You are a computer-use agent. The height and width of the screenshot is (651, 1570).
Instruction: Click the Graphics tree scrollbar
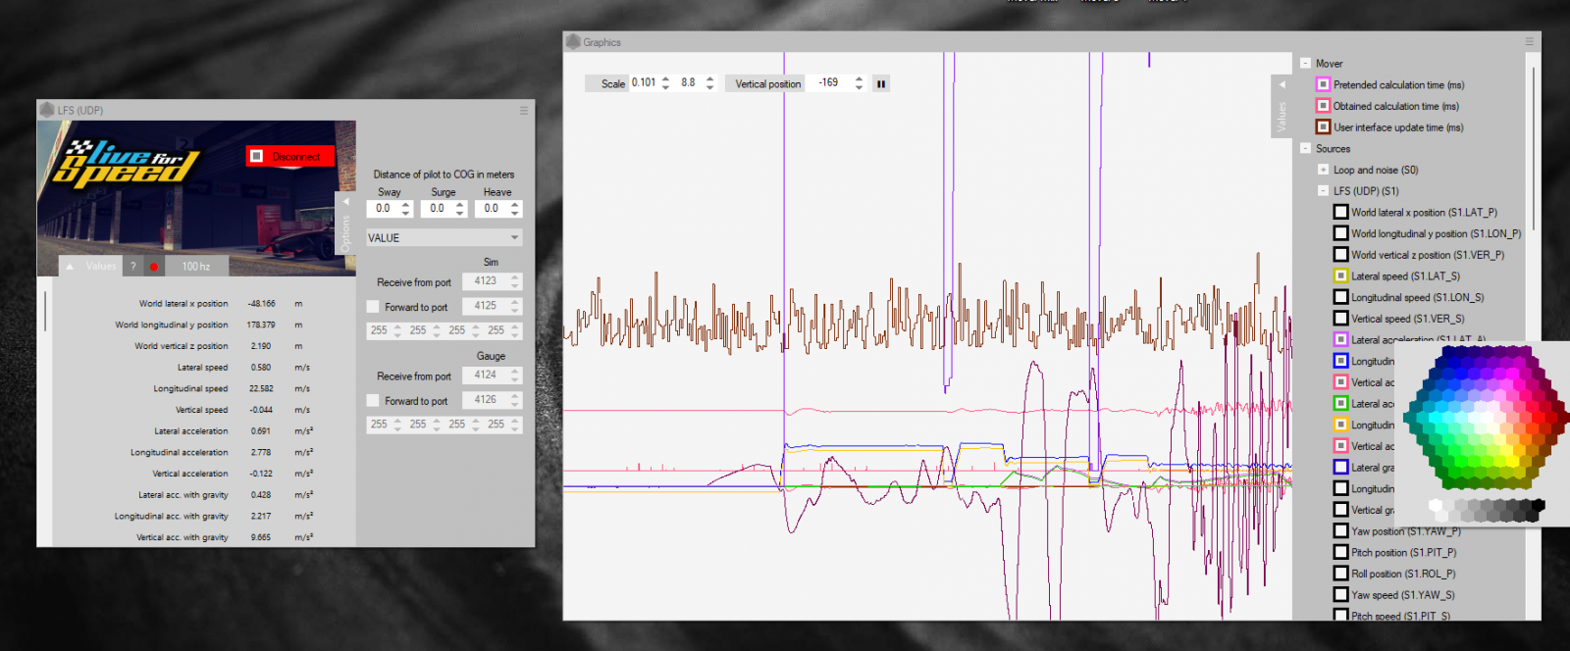[1533, 147]
